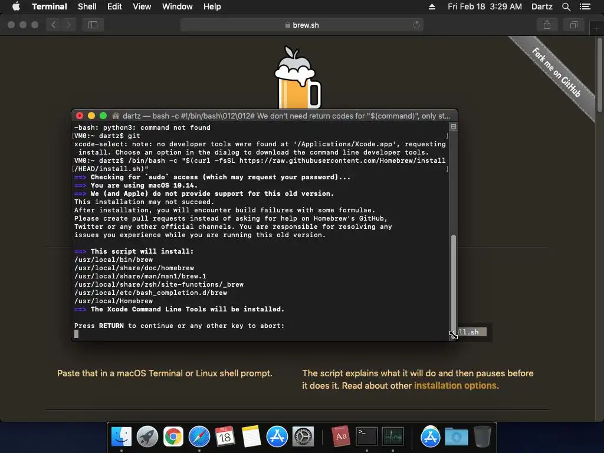Viewport: 604px width, 453px height.
Task: Add a new Safari tab
Action: tap(596, 28)
